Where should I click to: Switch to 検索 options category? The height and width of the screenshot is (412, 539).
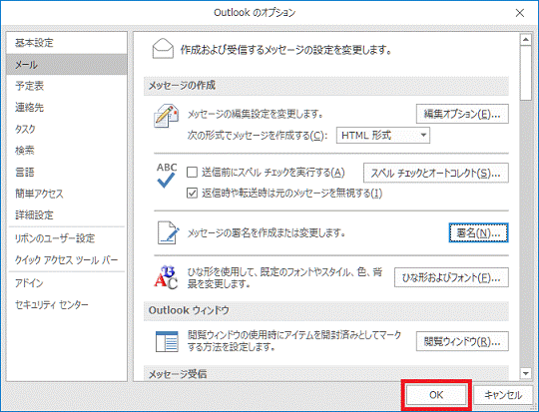(x=67, y=151)
